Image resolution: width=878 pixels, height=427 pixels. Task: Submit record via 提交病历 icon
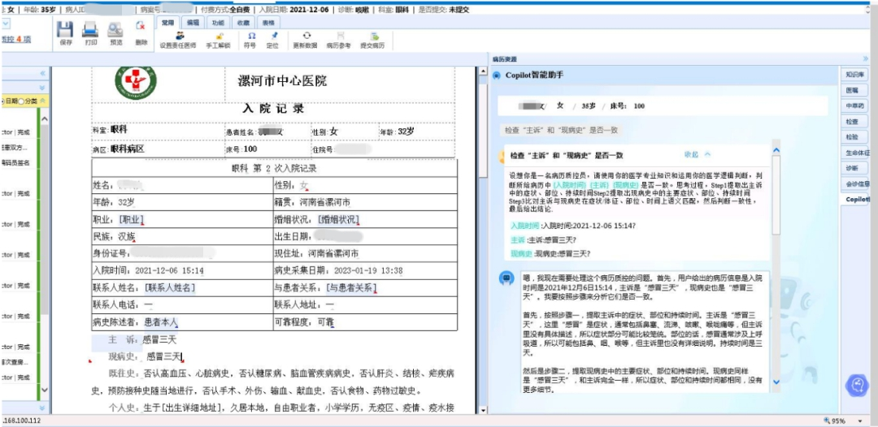(x=374, y=35)
